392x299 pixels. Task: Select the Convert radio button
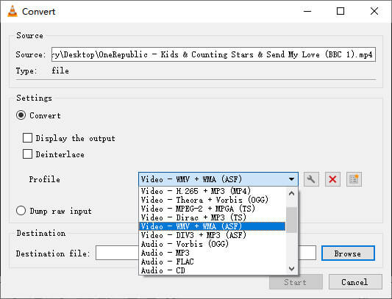pos(21,115)
